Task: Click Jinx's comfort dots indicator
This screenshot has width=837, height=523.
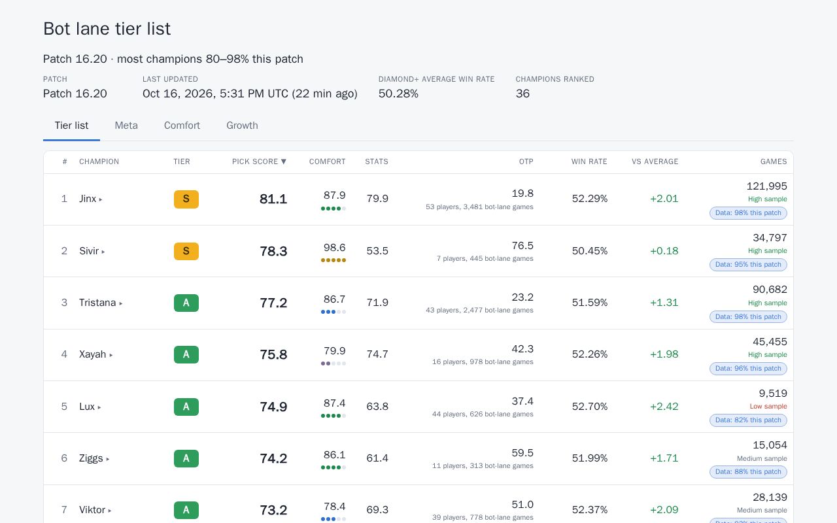Action: (333, 209)
